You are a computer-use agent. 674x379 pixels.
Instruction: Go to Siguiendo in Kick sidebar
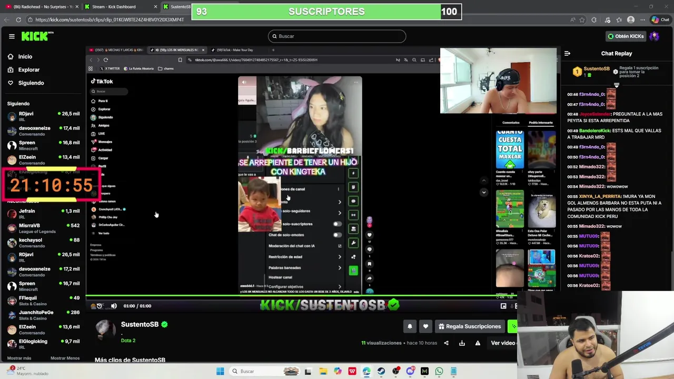click(31, 83)
